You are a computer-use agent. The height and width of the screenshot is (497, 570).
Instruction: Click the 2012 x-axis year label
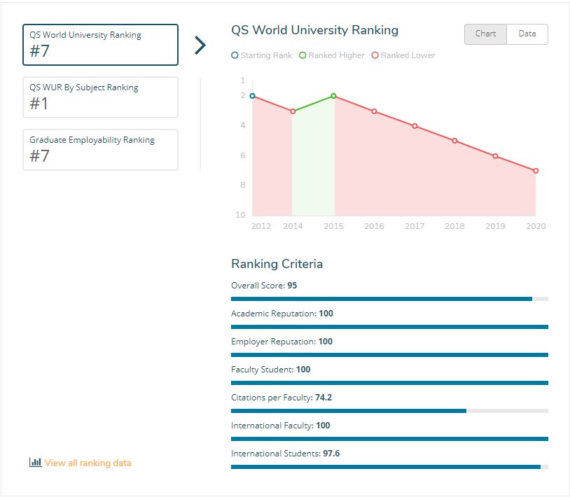(261, 226)
